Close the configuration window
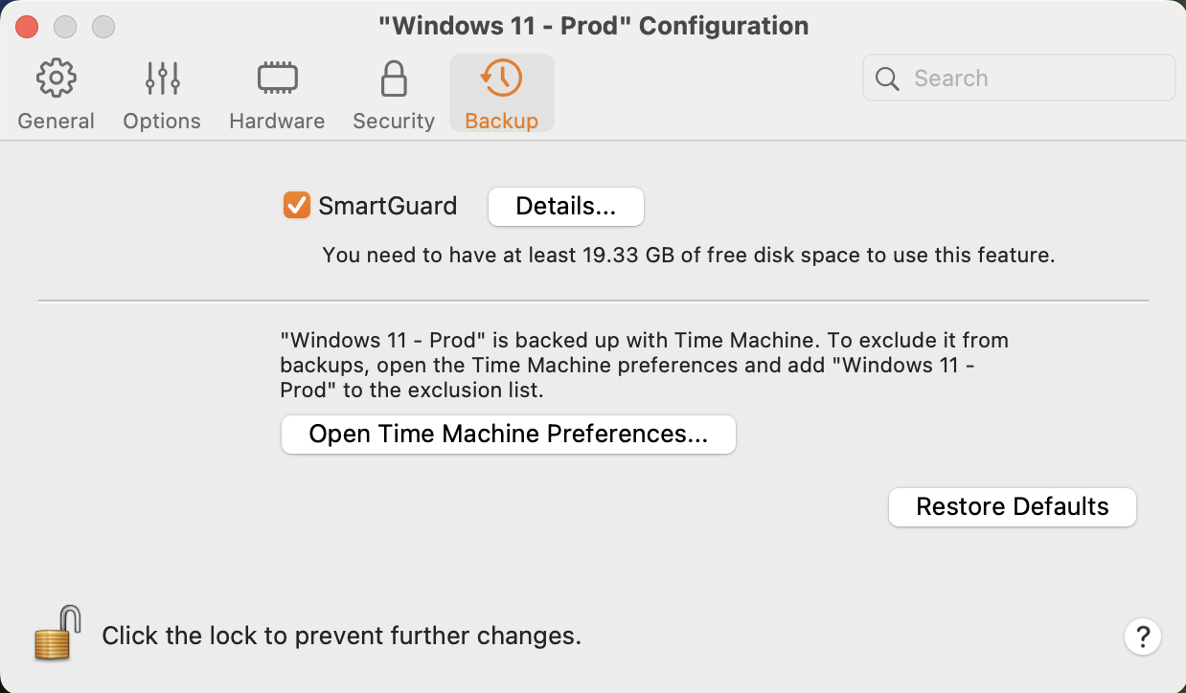 [27, 26]
